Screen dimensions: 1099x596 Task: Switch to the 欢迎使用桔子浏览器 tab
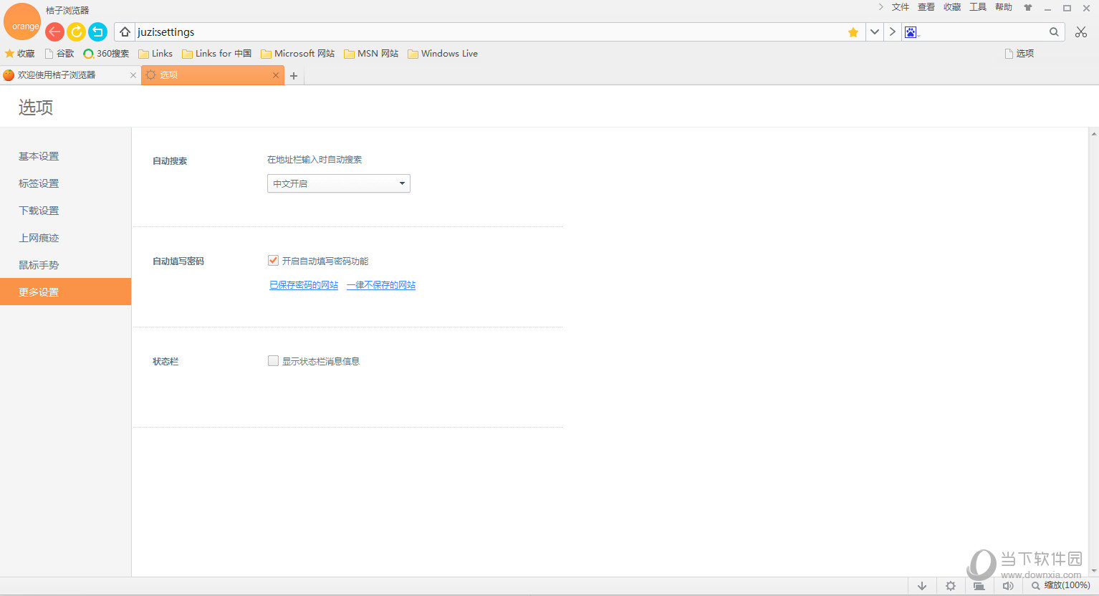click(x=64, y=75)
